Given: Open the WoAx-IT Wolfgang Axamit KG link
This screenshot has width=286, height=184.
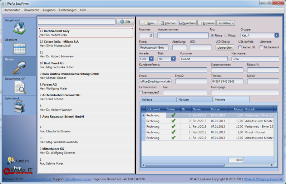Looking at the screenshot, I should click(263, 179).
